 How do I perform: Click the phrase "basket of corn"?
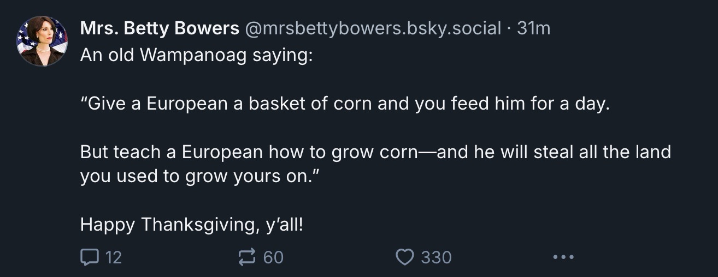(310, 104)
